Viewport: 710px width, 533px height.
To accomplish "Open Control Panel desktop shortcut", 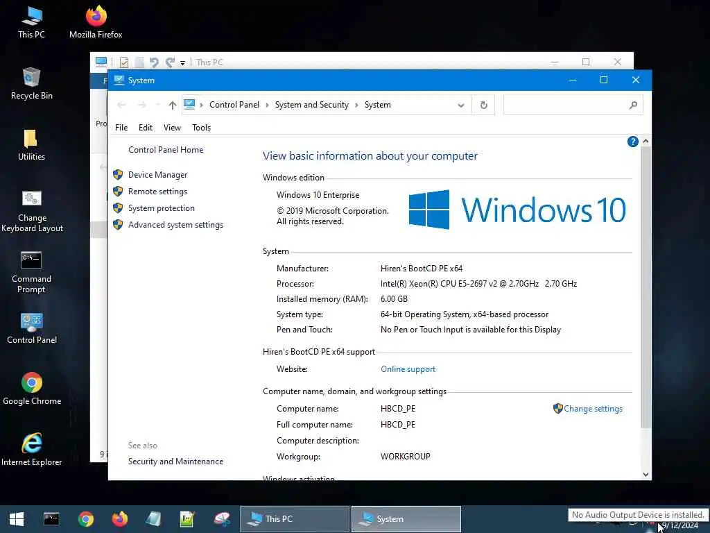I will coord(32,328).
